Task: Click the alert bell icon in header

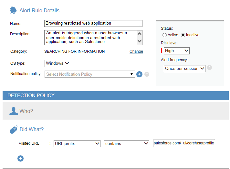Action: point(13,10)
